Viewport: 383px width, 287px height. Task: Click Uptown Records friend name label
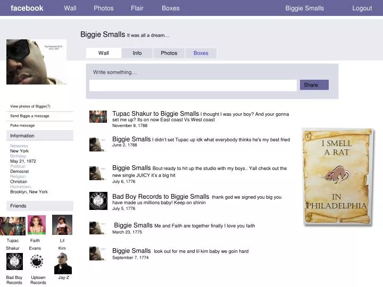point(38,280)
